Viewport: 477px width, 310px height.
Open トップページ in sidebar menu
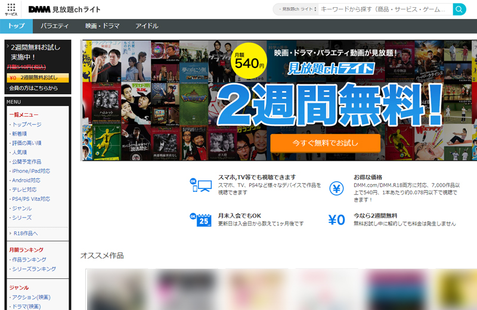coord(27,125)
